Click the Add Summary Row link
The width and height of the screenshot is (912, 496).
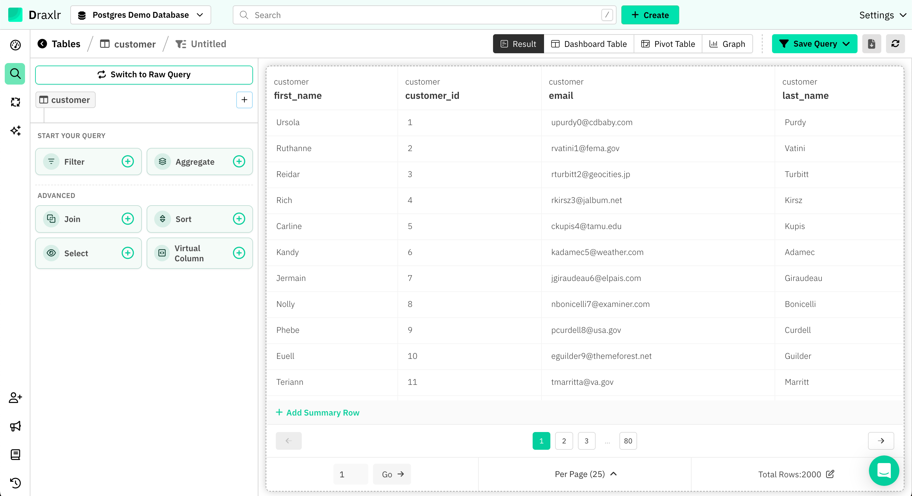[x=317, y=412]
